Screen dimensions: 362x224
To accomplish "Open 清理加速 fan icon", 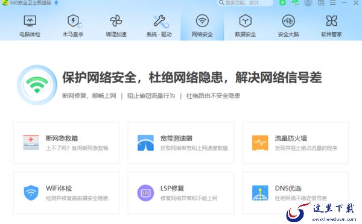I will point(116,21).
